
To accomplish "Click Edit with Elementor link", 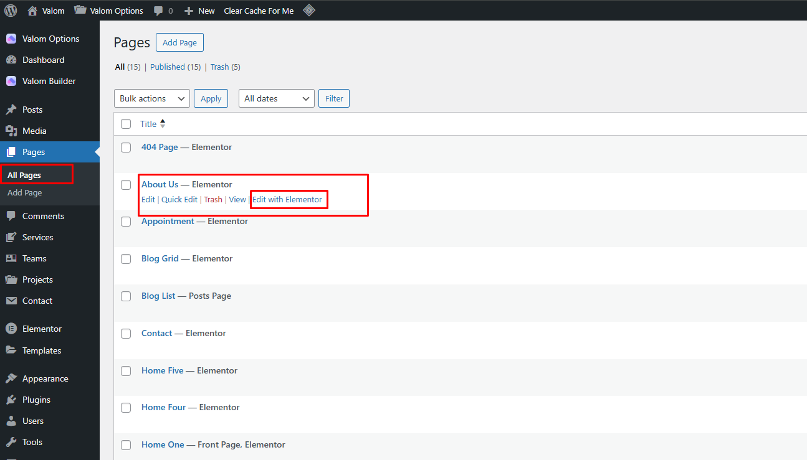I will (x=287, y=200).
